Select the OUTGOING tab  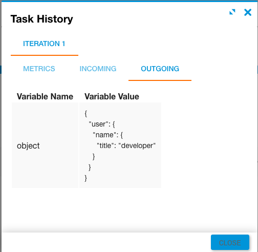click(x=160, y=69)
